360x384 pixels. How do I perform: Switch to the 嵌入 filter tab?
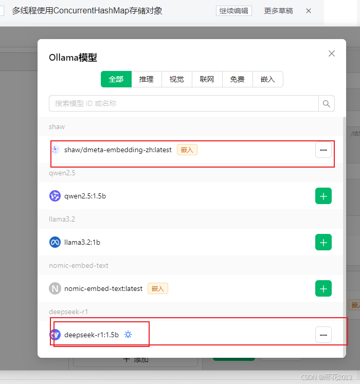[268, 79]
